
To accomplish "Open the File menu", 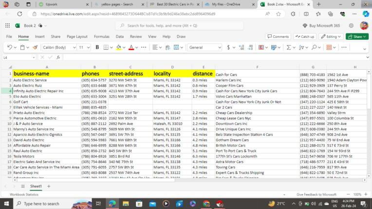I will pos(9,36).
